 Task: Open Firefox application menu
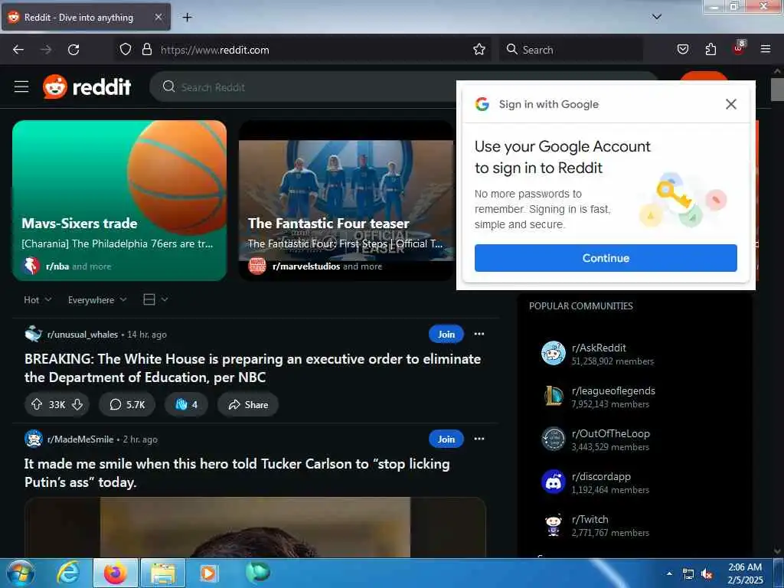coord(766,50)
